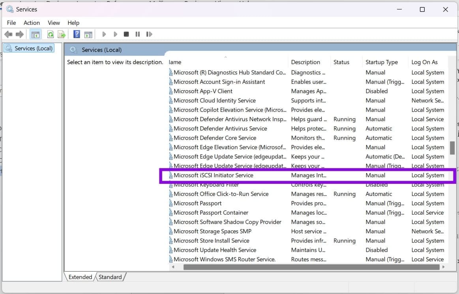The image size is (459, 294).
Task: Open the View menu
Action: point(54,23)
